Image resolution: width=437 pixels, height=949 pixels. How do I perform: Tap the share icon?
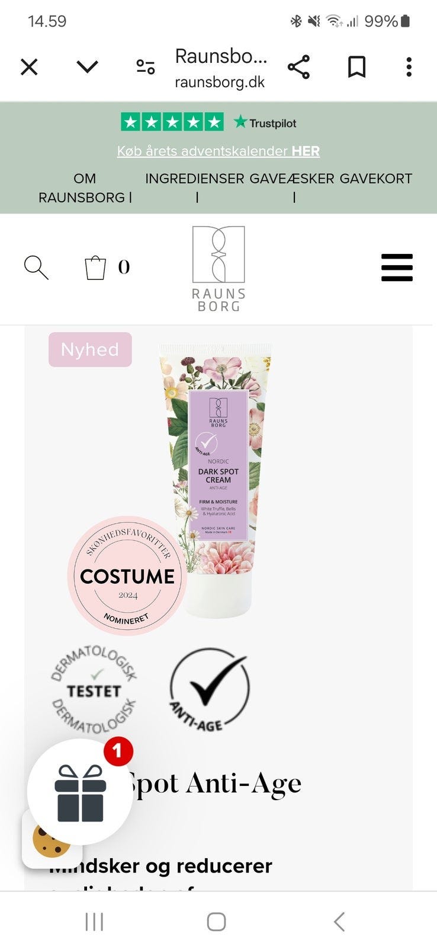[298, 67]
